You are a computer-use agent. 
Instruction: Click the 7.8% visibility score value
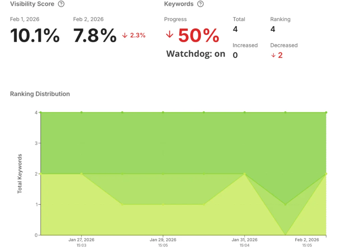[95, 35]
